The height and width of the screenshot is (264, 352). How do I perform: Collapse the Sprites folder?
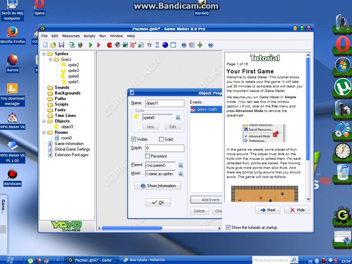click(44, 54)
